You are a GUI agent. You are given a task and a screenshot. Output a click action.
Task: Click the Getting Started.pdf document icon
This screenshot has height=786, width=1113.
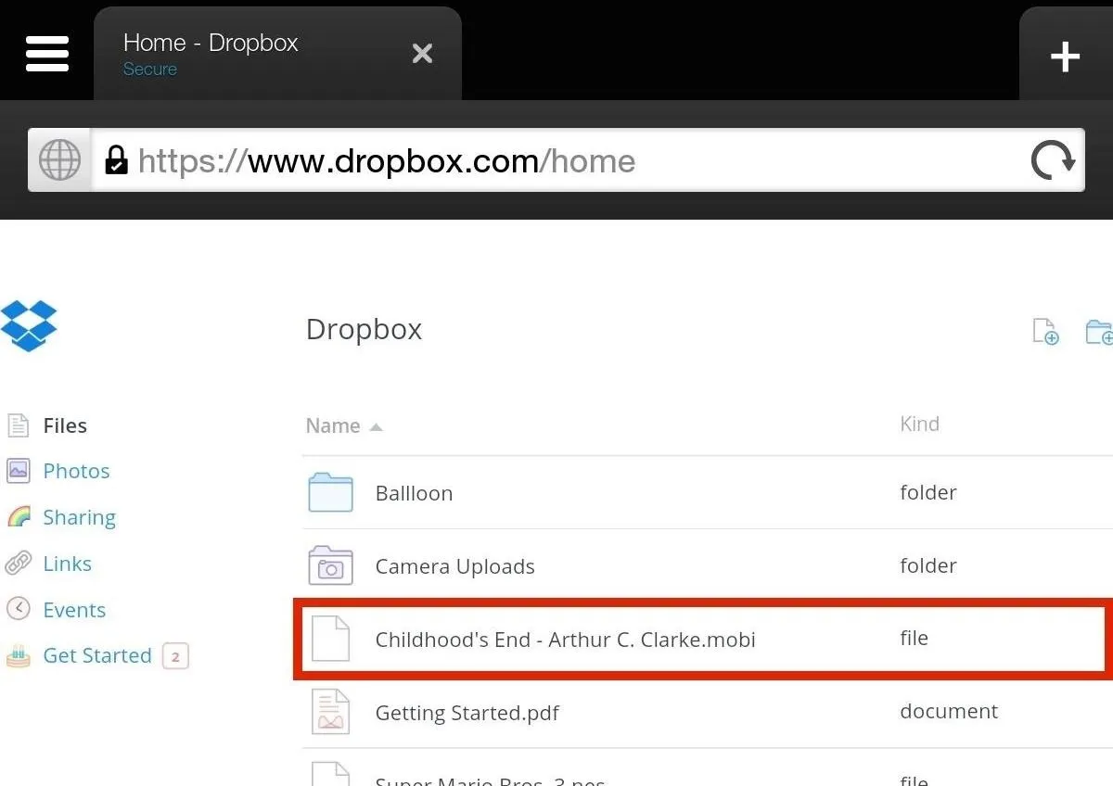[x=330, y=712]
